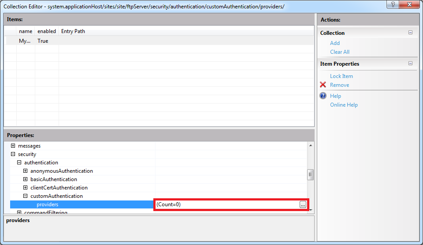Click the Add link in Actions
This screenshot has width=423, height=245.
click(335, 43)
